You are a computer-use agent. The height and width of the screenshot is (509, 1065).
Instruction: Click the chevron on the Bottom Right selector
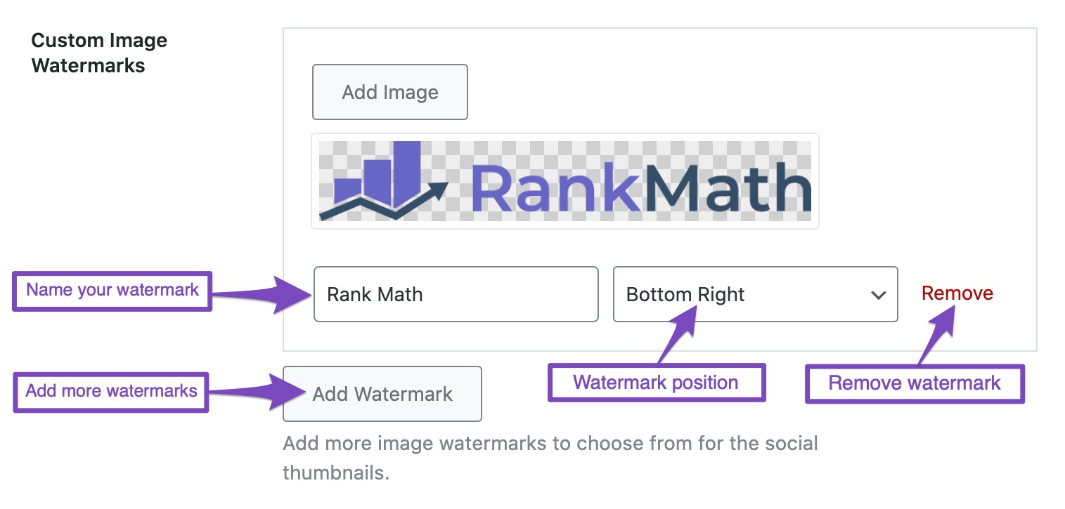point(878,296)
